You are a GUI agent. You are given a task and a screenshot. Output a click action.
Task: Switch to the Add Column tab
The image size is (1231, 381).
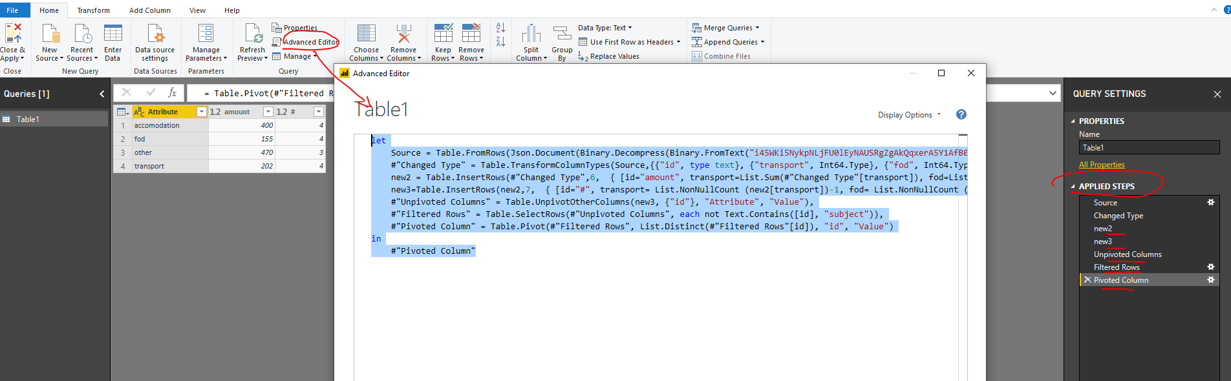150,10
